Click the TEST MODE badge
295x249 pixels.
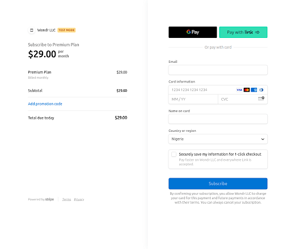pos(66,30)
